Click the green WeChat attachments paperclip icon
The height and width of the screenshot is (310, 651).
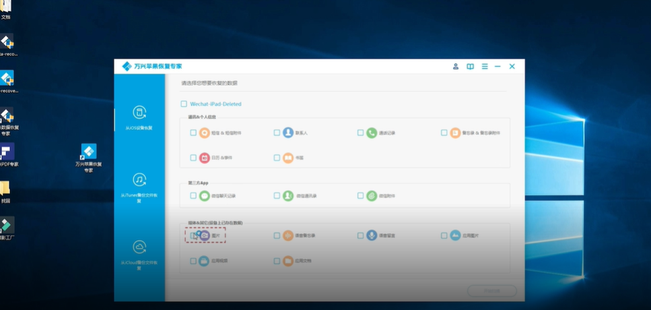pos(372,195)
